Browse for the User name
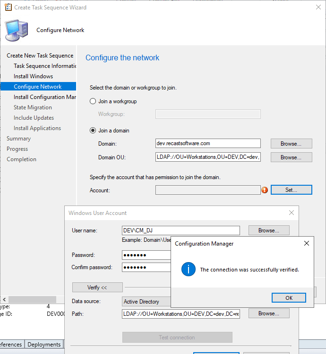Viewport: 326px width, 354px height. point(269,231)
